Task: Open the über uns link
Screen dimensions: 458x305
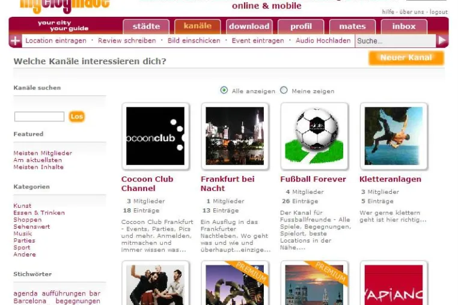Action: [x=412, y=12]
